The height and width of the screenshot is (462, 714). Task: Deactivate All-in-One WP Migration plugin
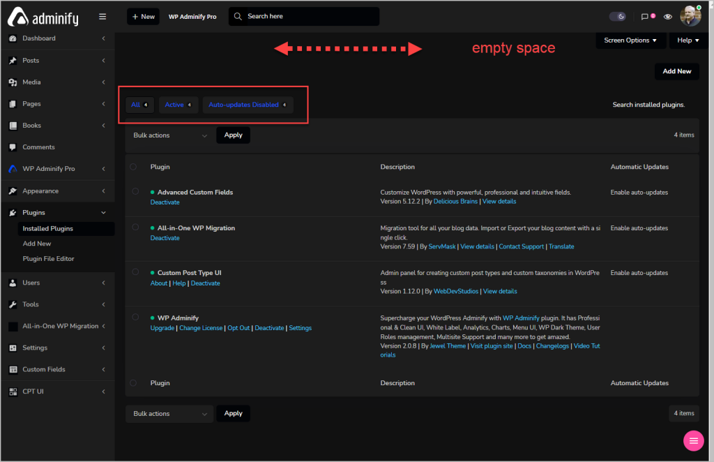coord(165,238)
